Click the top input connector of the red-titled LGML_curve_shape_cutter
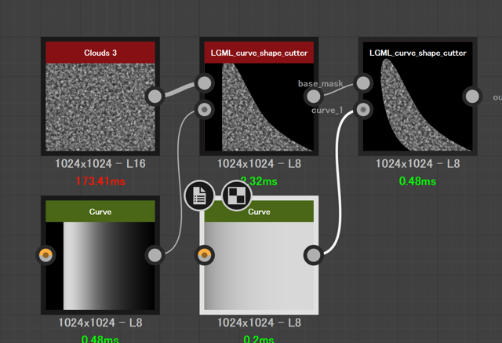Screen dimensions: 502x343 [205, 82]
